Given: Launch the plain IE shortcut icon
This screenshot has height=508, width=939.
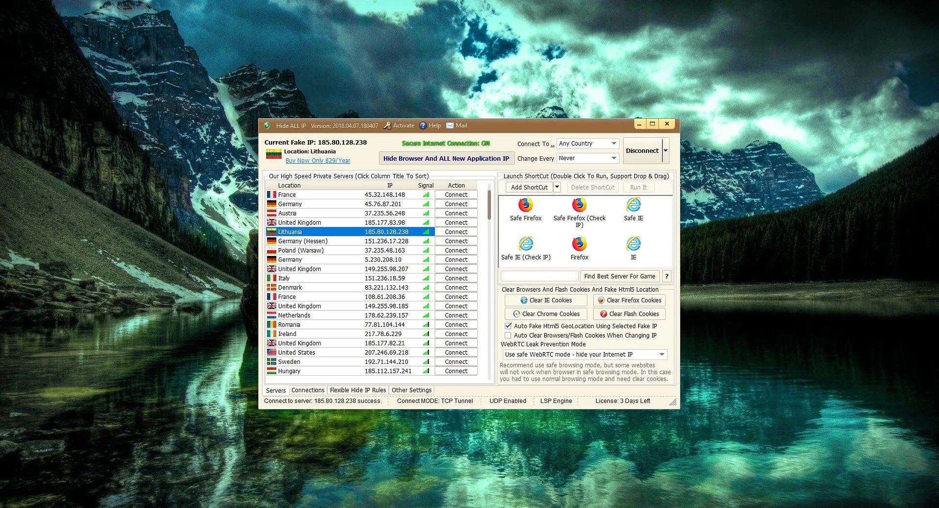Looking at the screenshot, I should click(633, 244).
